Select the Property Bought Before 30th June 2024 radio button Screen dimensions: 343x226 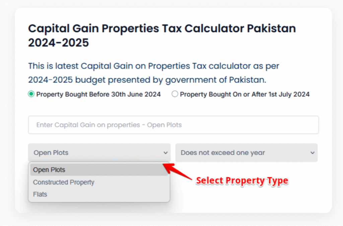click(31, 94)
